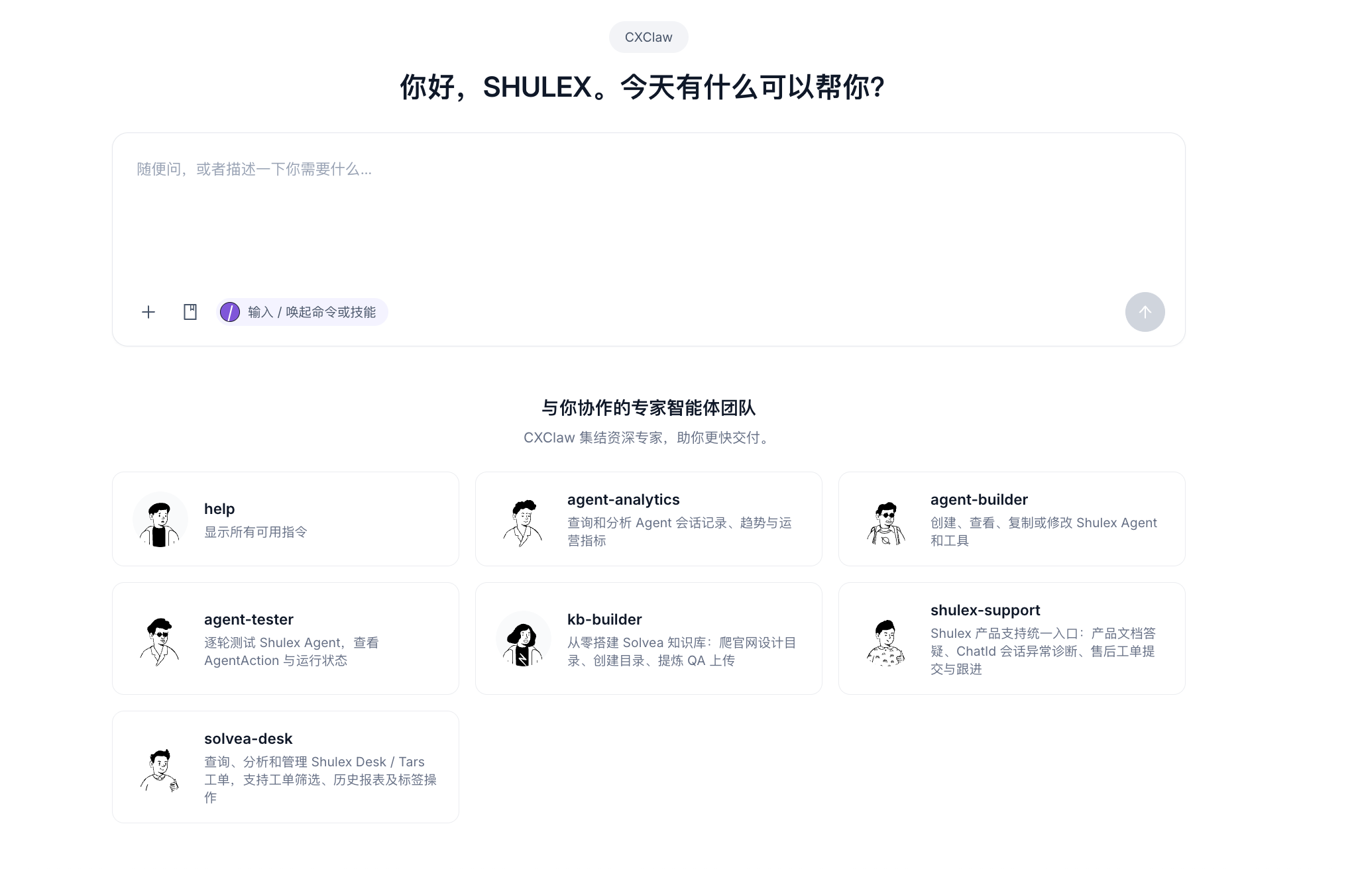
Task: Click the '输入 / 唤起命令或技能' chip
Action: 302,312
